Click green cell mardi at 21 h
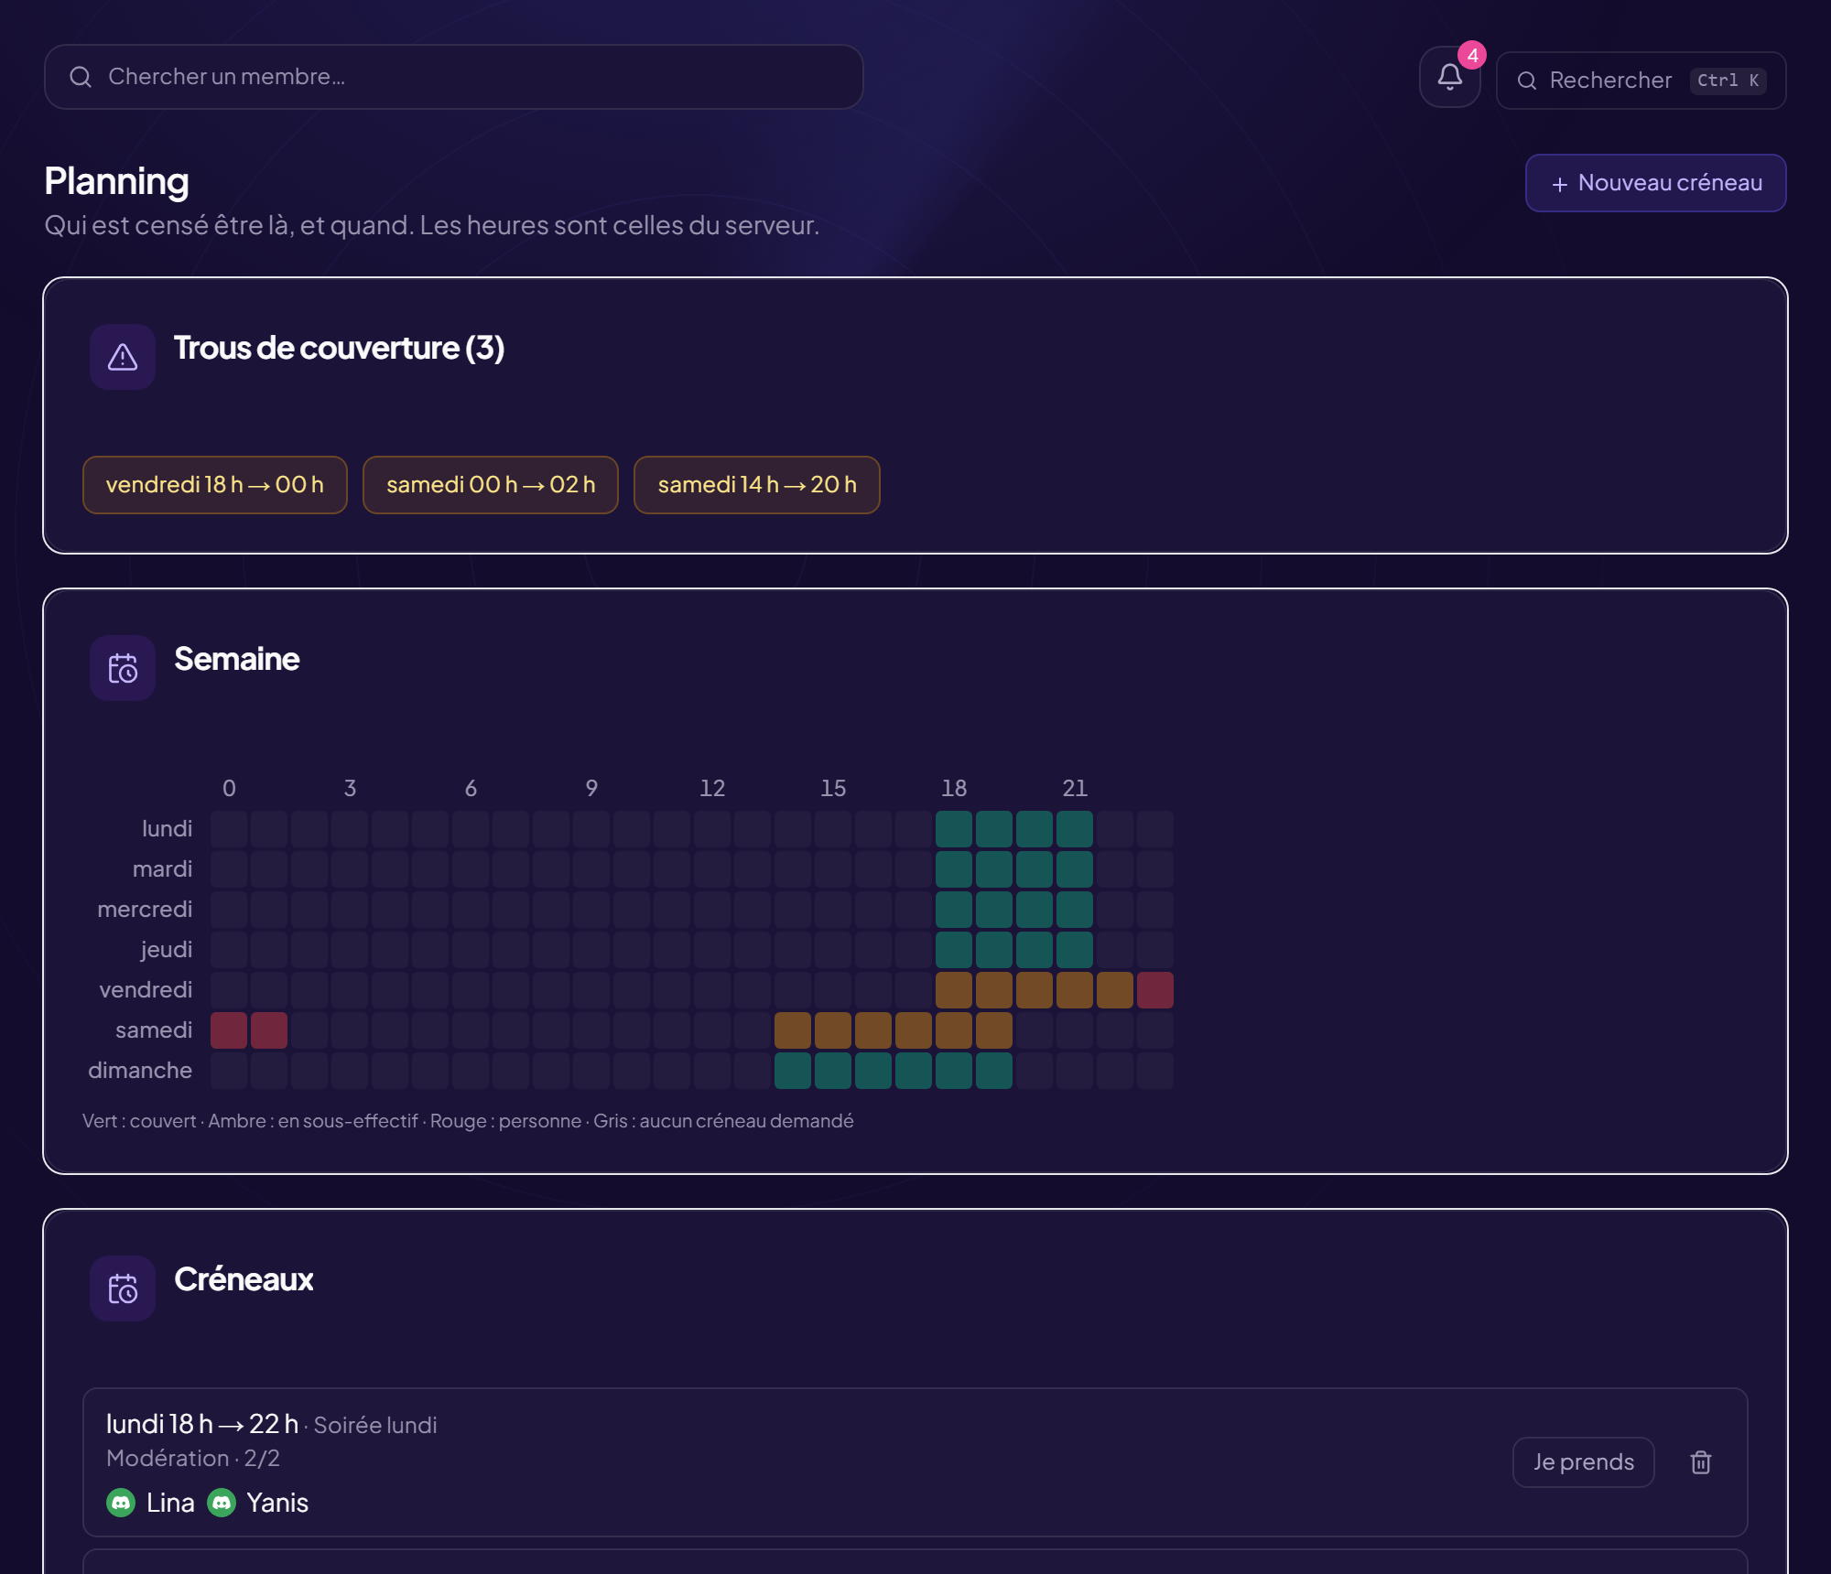 [1075, 869]
